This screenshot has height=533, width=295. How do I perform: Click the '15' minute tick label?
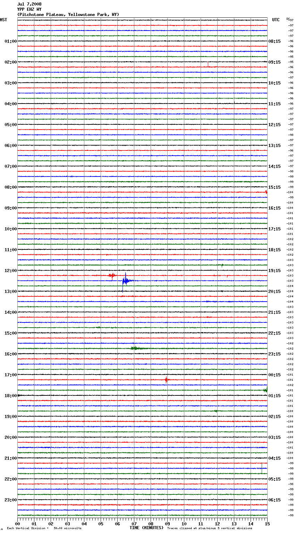267,524
